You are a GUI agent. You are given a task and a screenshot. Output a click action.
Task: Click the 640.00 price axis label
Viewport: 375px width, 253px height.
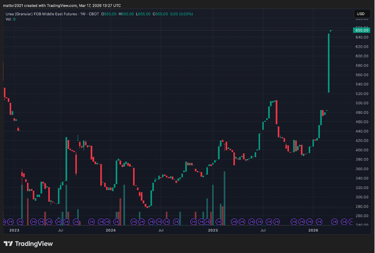point(362,37)
